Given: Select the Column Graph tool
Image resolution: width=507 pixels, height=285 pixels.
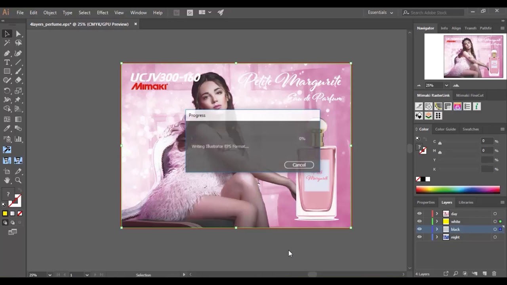Looking at the screenshot, I should tap(18, 139).
